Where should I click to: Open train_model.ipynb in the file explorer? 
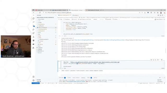click(x=43, y=28)
